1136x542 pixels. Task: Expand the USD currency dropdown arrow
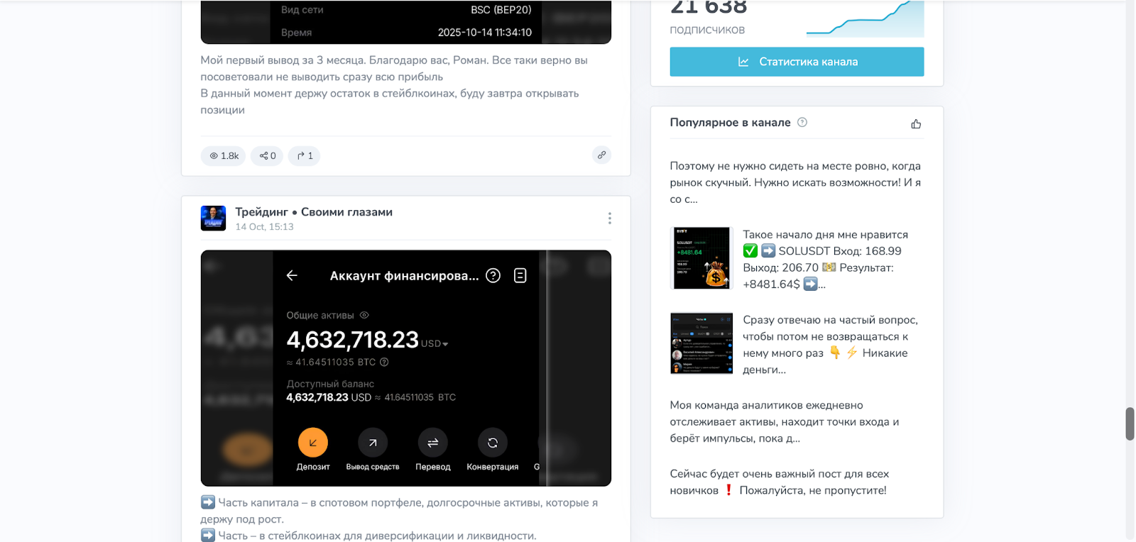point(445,344)
